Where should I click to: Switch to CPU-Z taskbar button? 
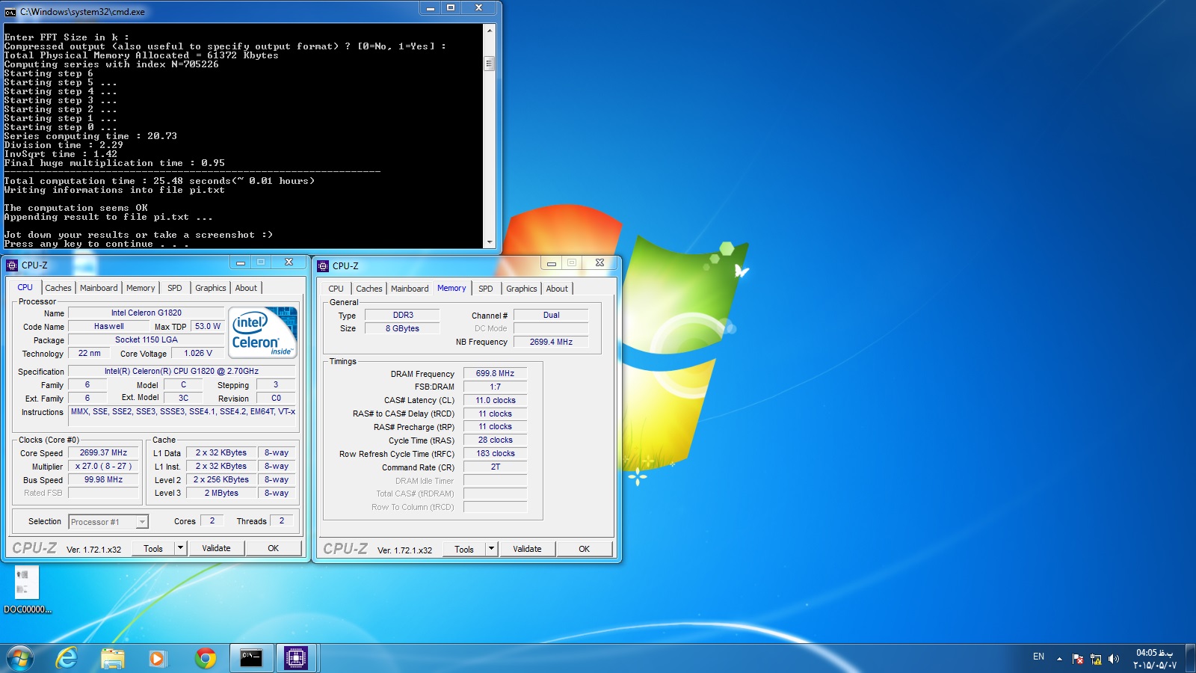(296, 658)
